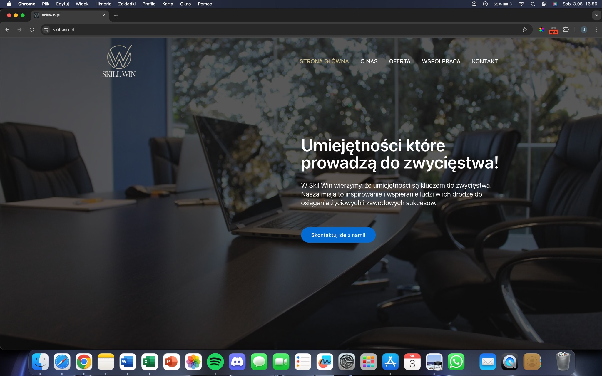This screenshot has width=602, height=376.
Task: Select KONTAKT in the website navigation
Action: click(x=485, y=61)
